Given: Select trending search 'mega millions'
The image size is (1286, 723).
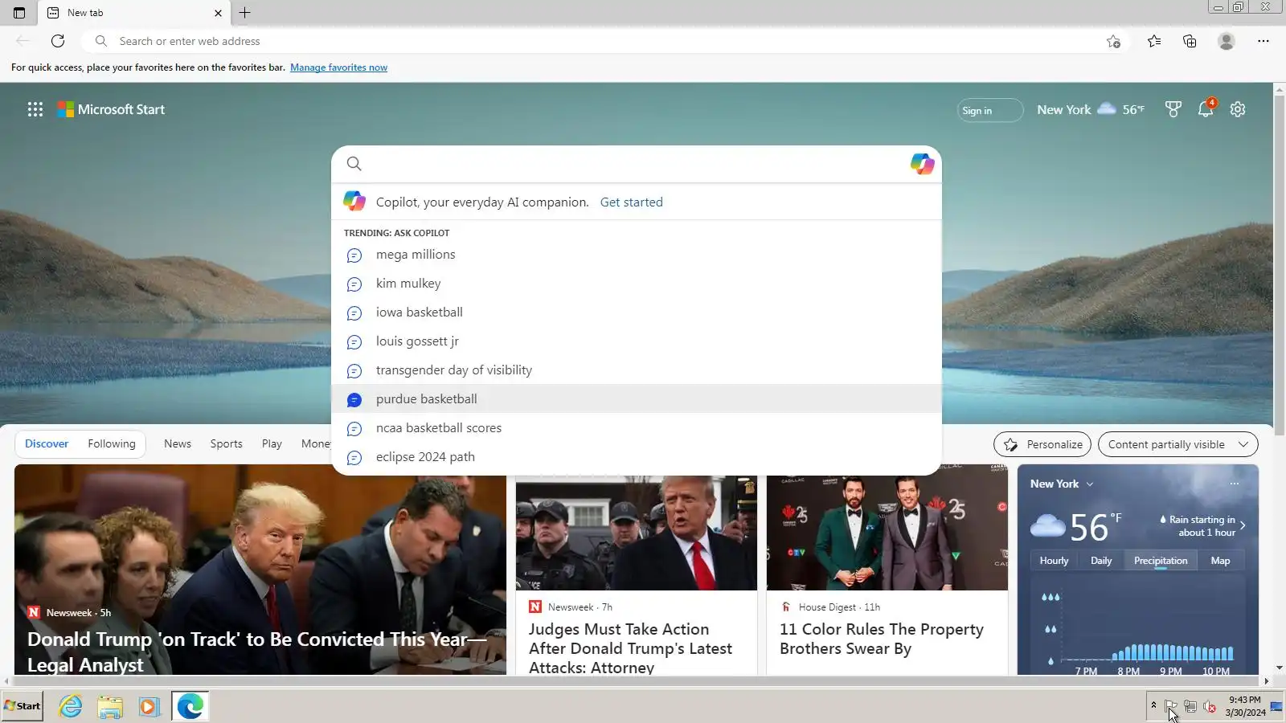Looking at the screenshot, I should click(637, 255).
